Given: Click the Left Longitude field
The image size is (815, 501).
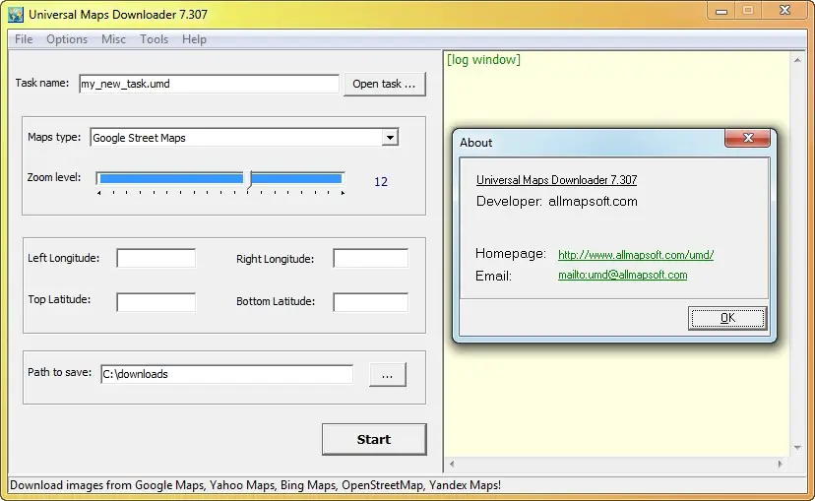Looking at the screenshot, I should pyautogui.click(x=156, y=258).
